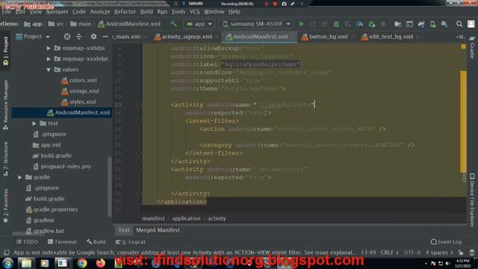Collapse the values folder

pos(49,69)
